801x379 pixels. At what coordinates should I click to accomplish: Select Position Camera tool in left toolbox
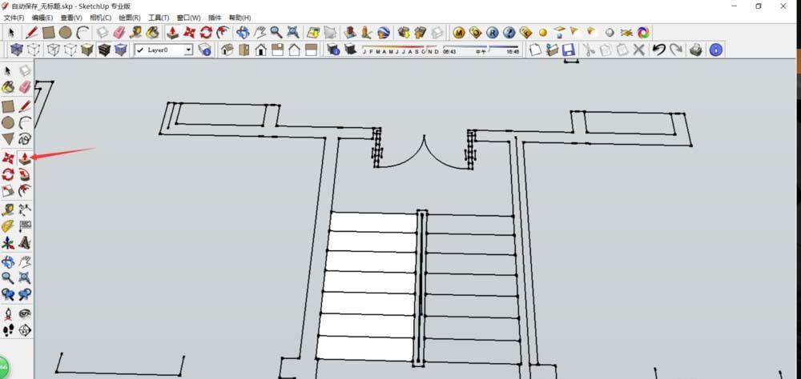click(x=8, y=313)
